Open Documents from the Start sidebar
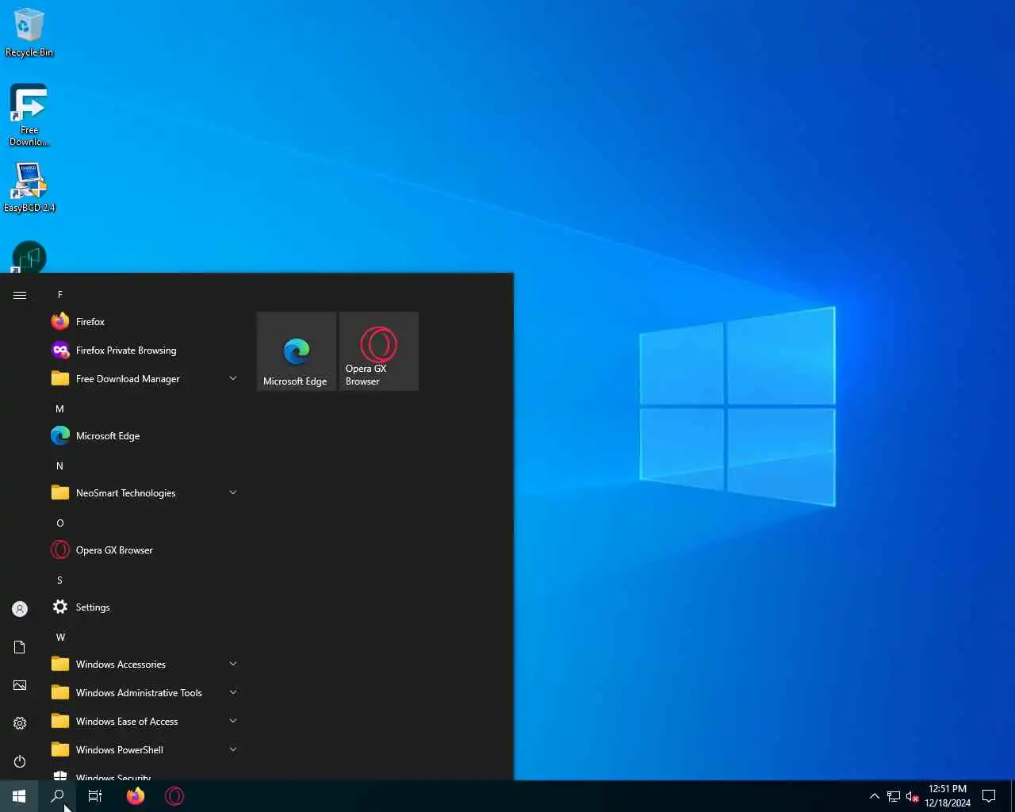 (x=20, y=647)
